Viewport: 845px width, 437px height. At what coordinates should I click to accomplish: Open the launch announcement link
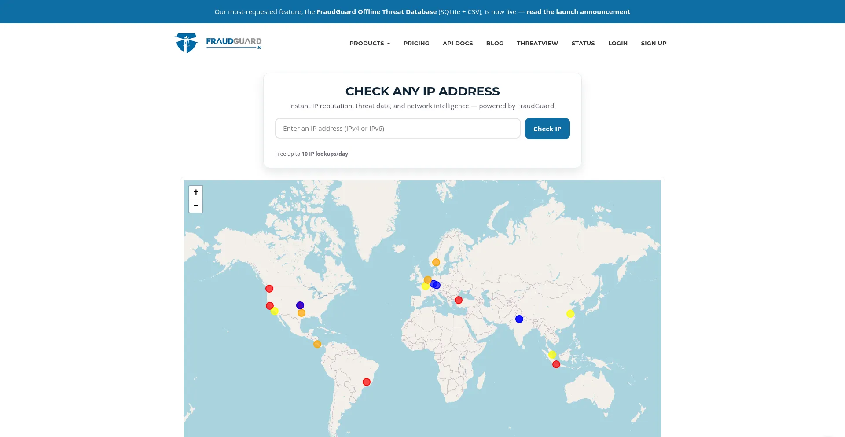tap(578, 11)
